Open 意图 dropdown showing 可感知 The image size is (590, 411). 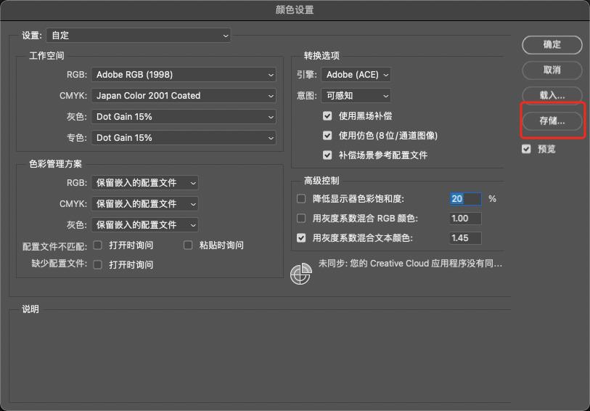tap(356, 96)
